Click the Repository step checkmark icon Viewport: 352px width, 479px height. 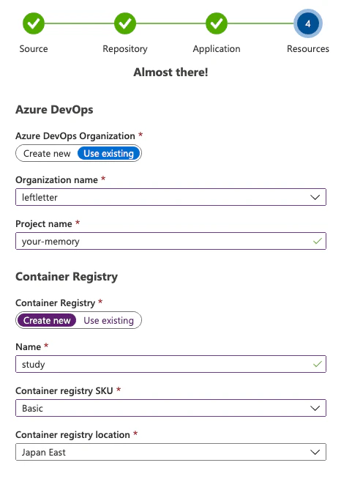[x=125, y=23]
